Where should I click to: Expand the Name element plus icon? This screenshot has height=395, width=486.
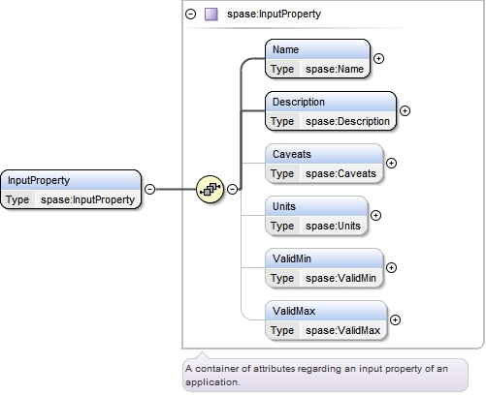pyautogui.click(x=378, y=58)
